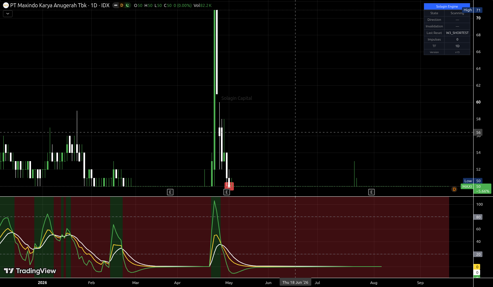The height and width of the screenshot is (287, 493).
Task: Click the orange D dividend icon near price scale
Action: click(454, 189)
